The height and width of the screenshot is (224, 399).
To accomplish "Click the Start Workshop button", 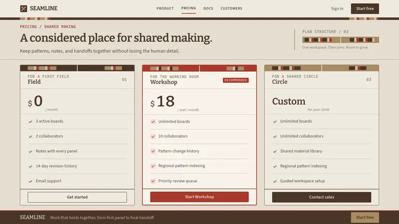I will click(199, 197).
